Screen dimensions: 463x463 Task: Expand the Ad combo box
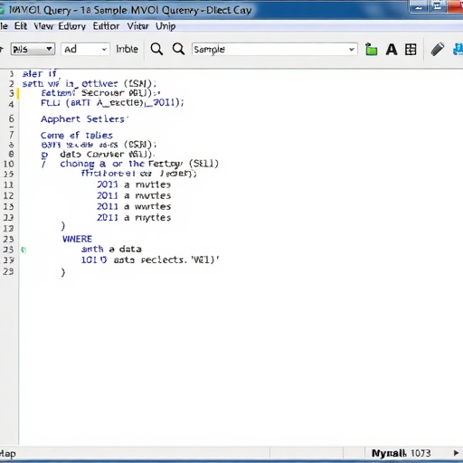click(x=85, y=49)
